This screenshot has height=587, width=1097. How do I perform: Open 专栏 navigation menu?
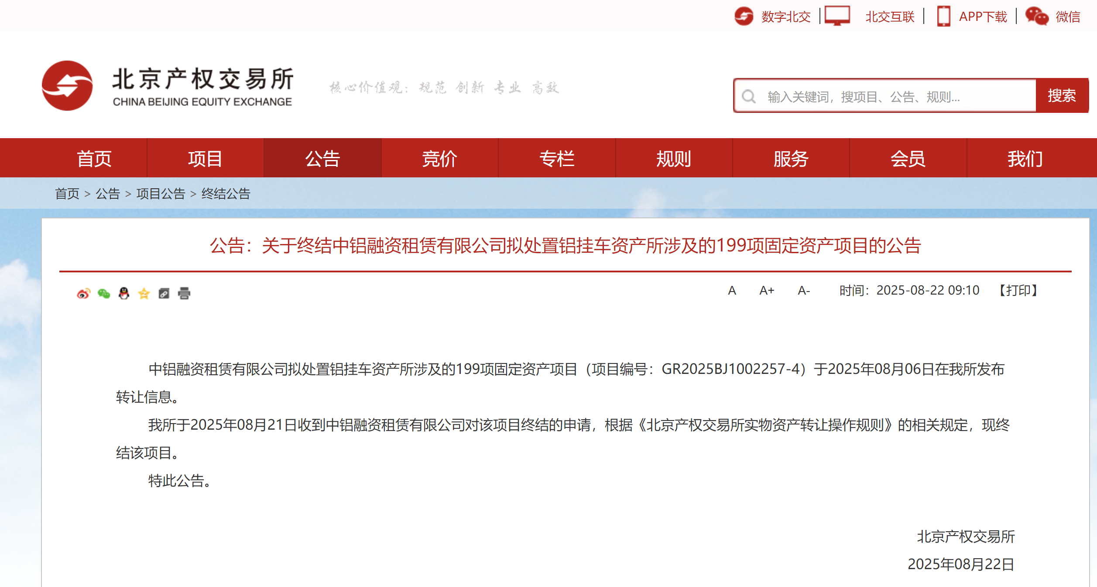[557, 158]
